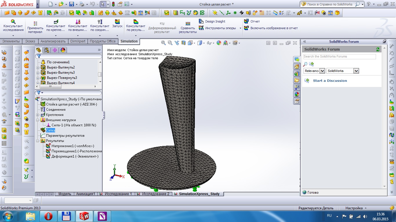Viewport: 396px width, 222px height.
Task: Click the Zoom to Fit magnifier icon
Action: coord(164,43)
